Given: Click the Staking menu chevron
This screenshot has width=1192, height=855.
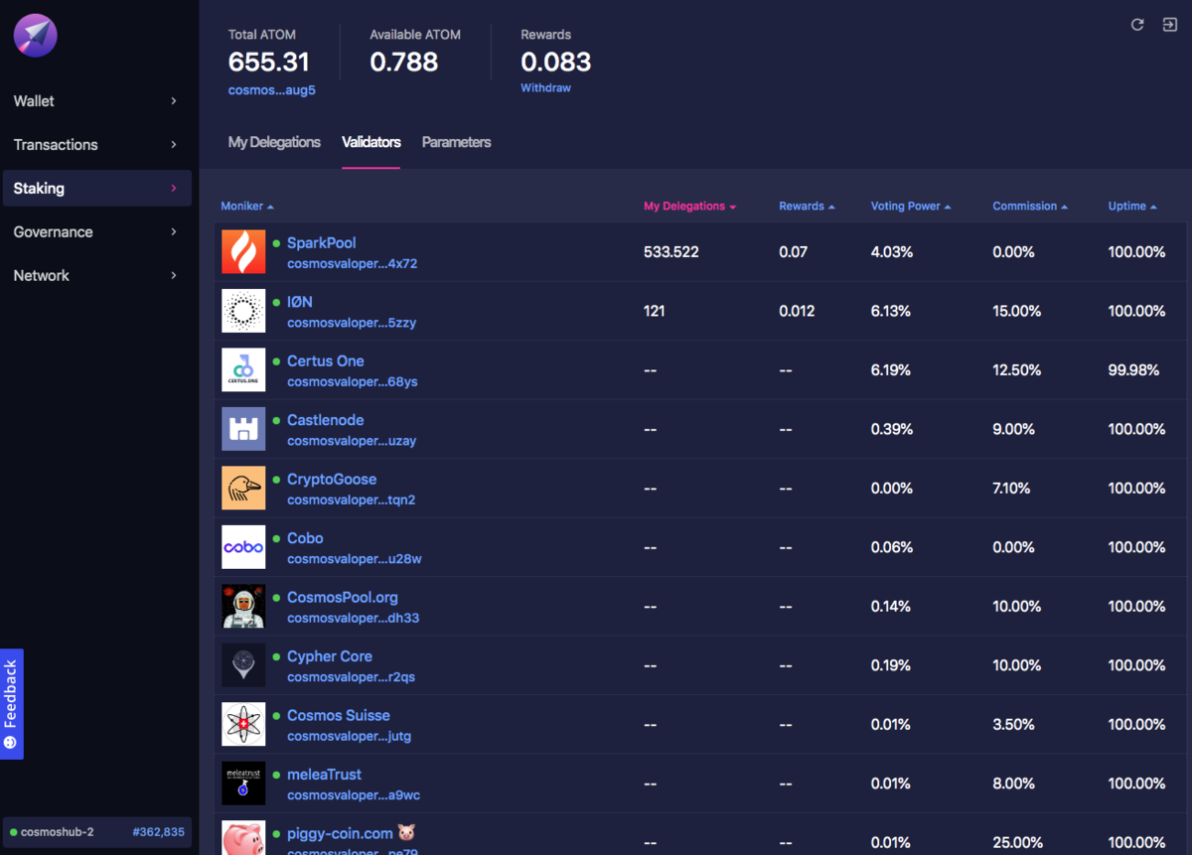Looking at the screenshot, I should (x=174, y=189).
